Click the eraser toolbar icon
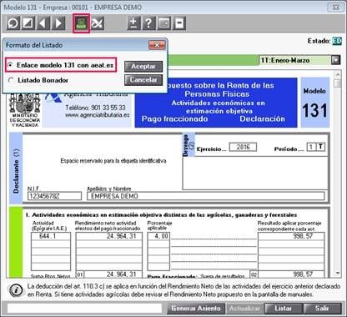347x317 pixels. pos(28,23)
